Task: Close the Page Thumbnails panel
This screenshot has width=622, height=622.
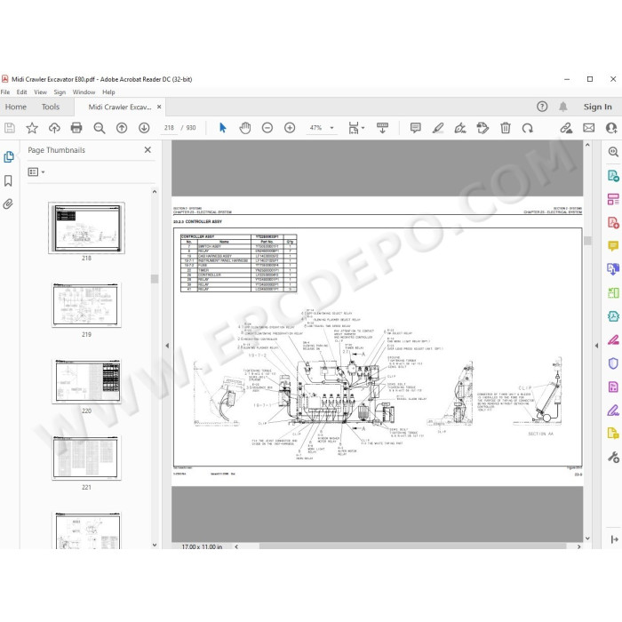Action: (x=148, y=149)
